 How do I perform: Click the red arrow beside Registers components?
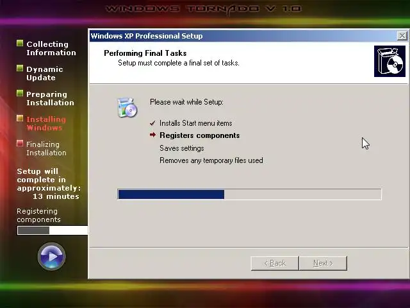[x=152, y=135]
